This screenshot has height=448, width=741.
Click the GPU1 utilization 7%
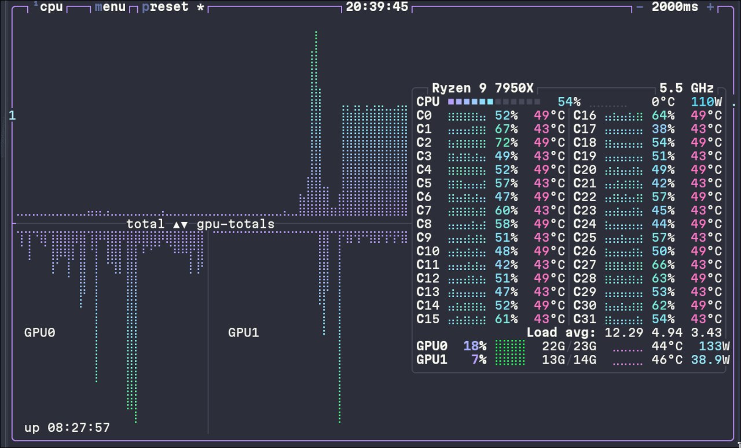[479, 360]
